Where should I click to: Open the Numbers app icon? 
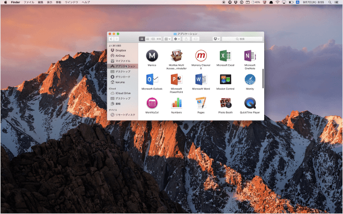176,103
